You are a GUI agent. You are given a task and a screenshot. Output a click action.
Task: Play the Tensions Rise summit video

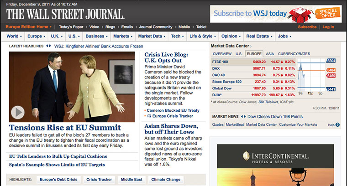click(x=18, y=112)
